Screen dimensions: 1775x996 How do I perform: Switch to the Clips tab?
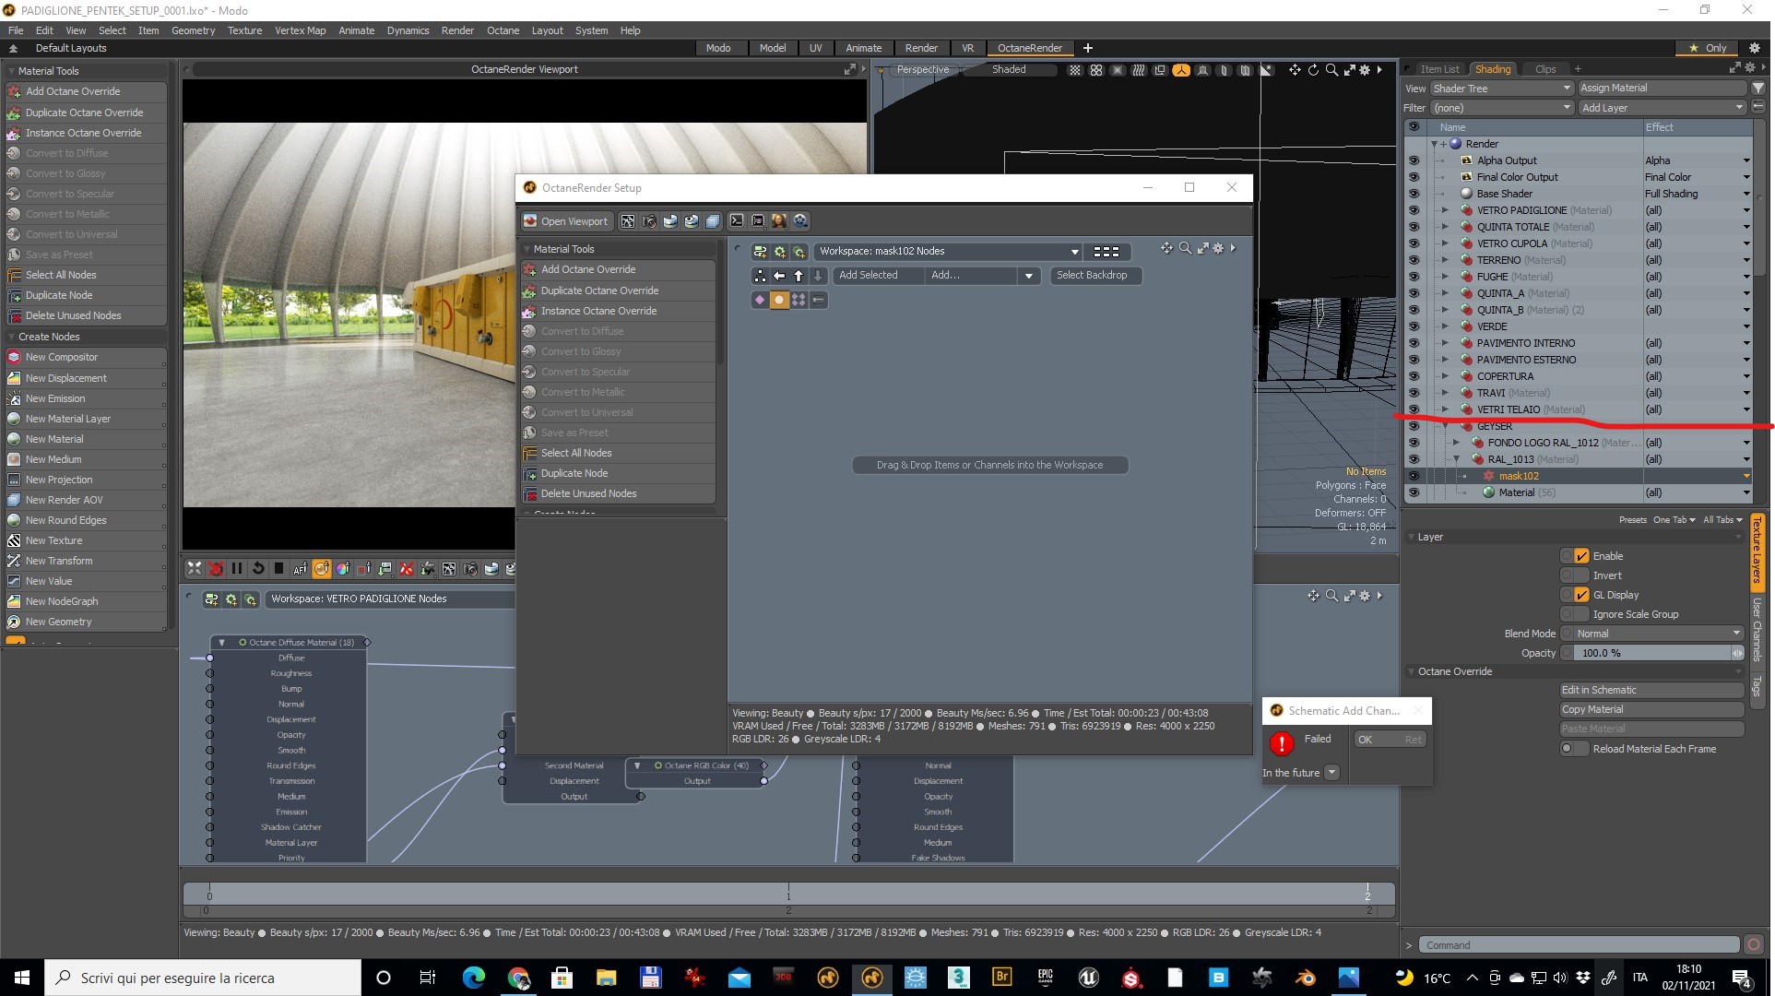1545,69
